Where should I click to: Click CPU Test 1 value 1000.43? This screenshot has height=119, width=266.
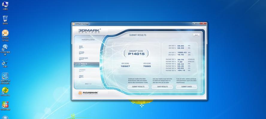pos(182,53)
